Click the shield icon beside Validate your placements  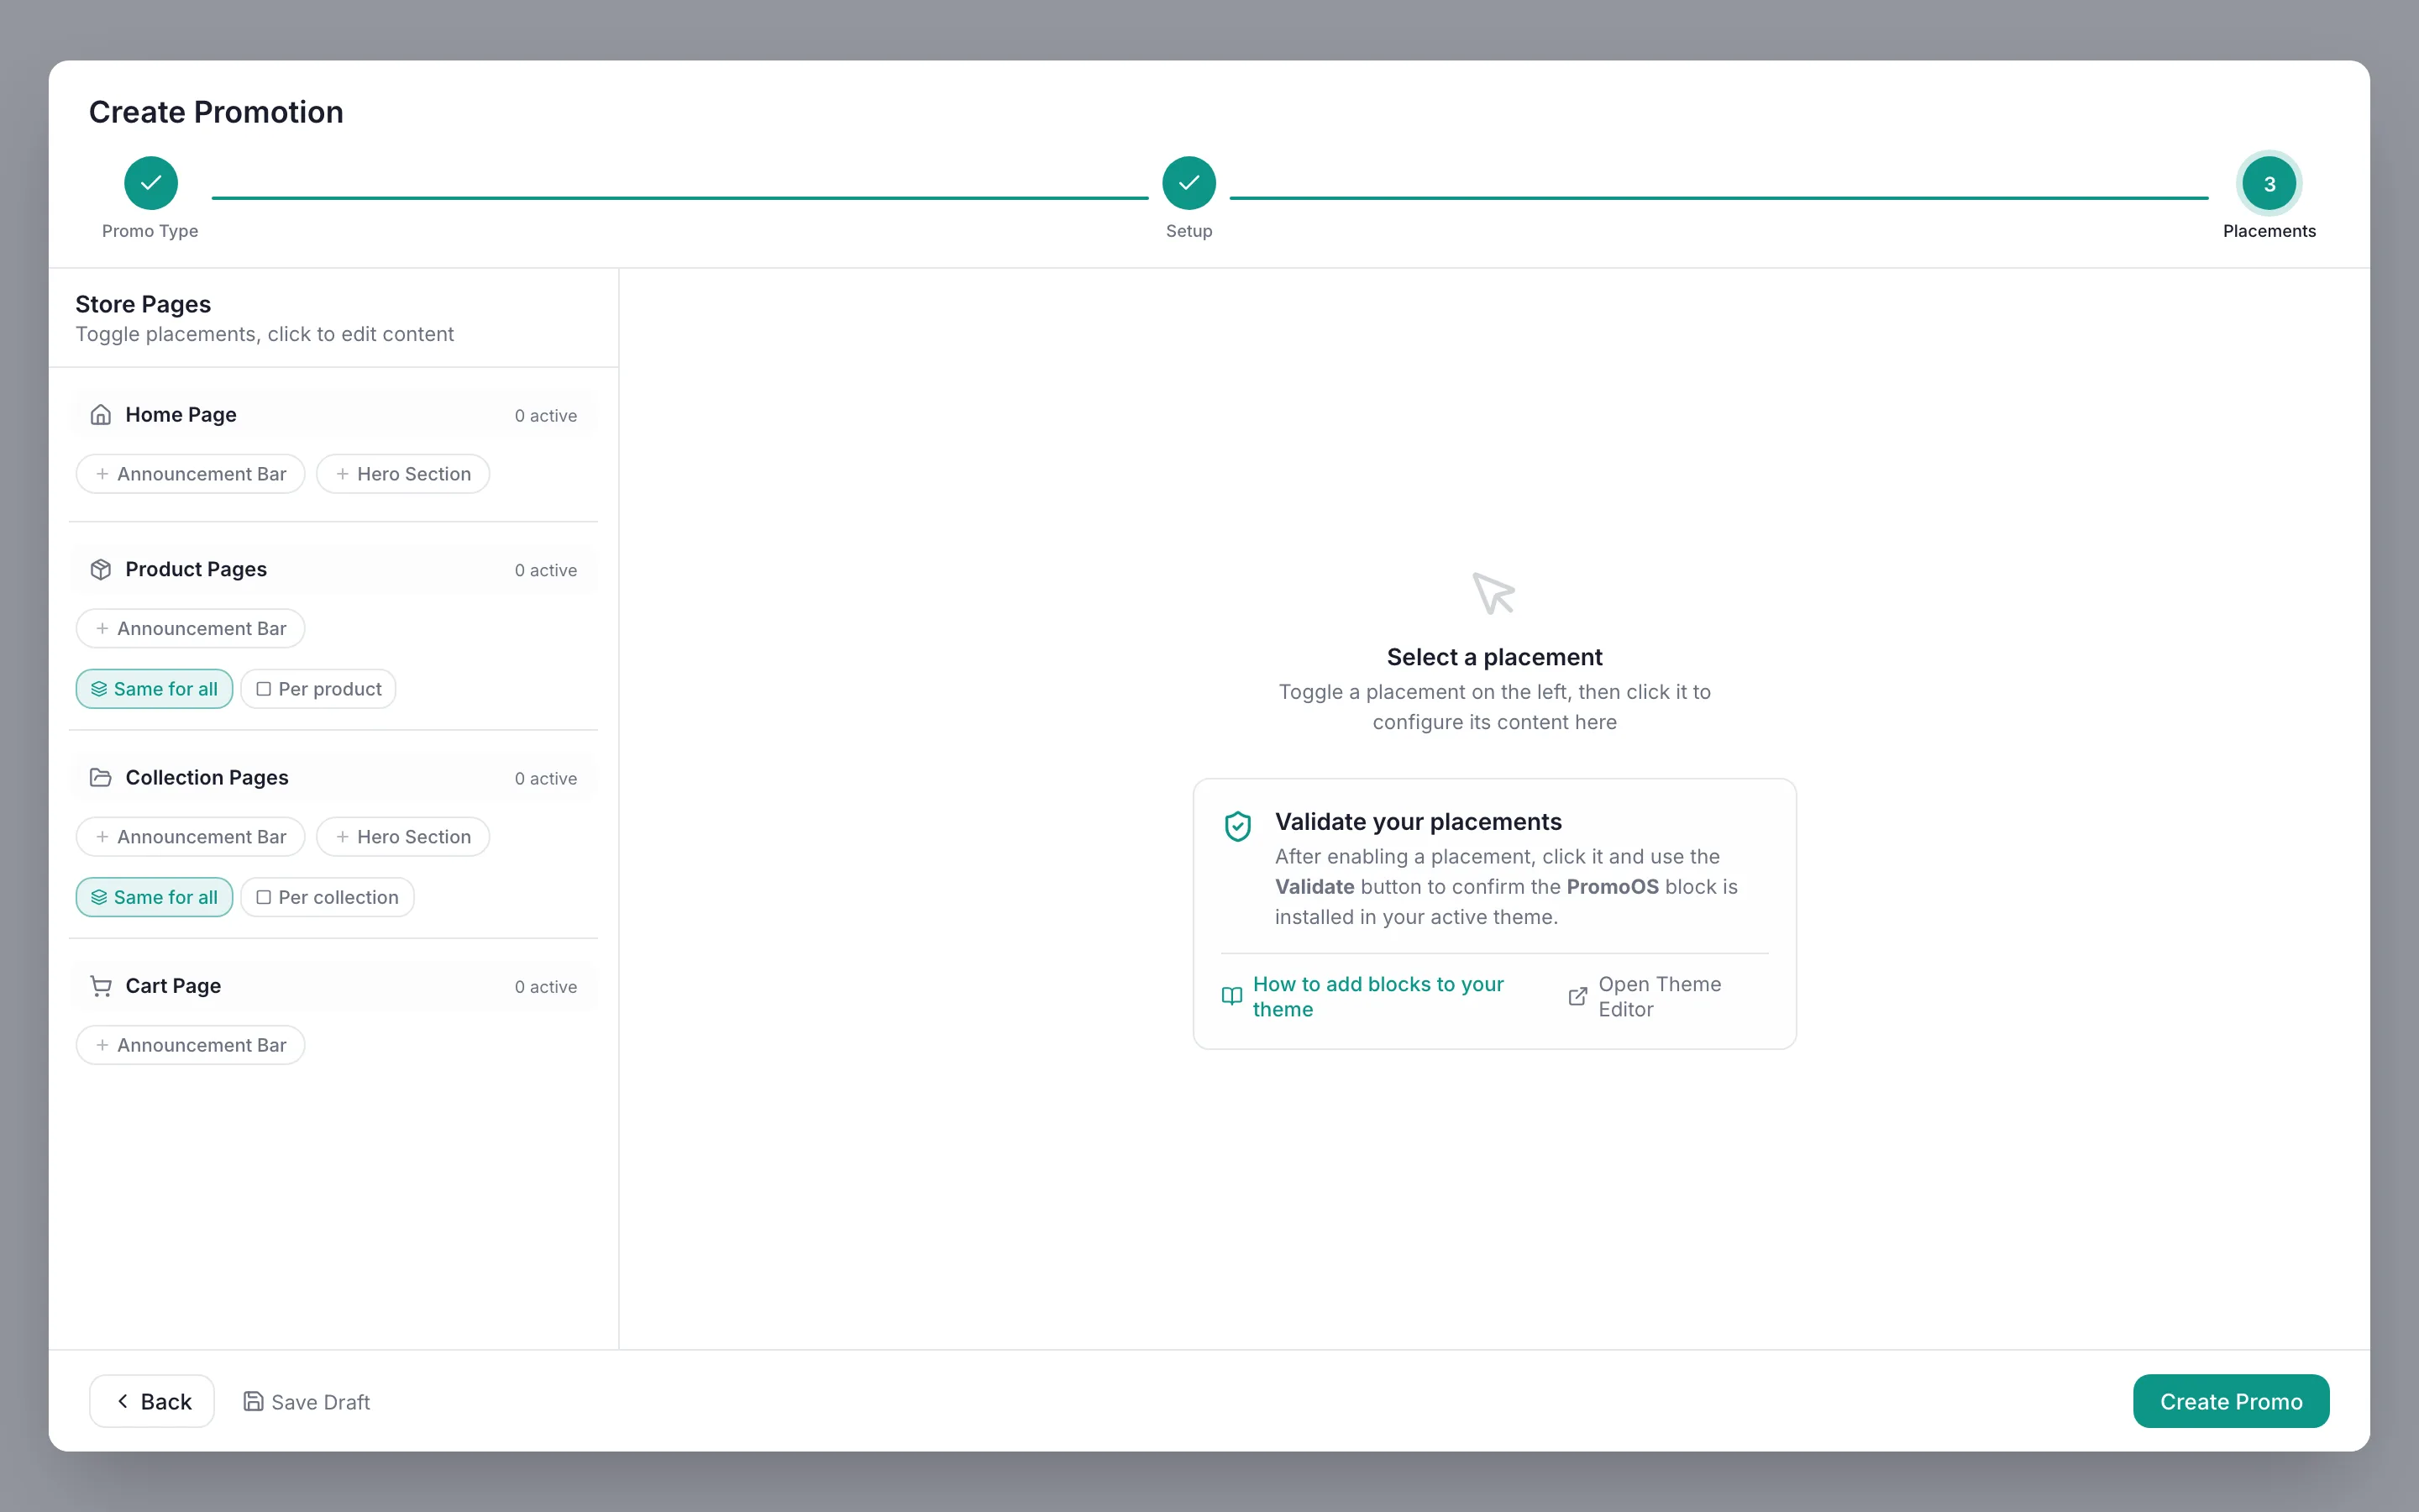1237,826
